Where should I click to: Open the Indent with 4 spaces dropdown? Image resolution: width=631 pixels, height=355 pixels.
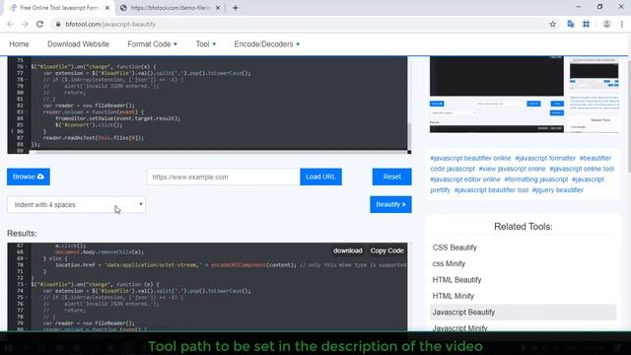coord(76,205)
